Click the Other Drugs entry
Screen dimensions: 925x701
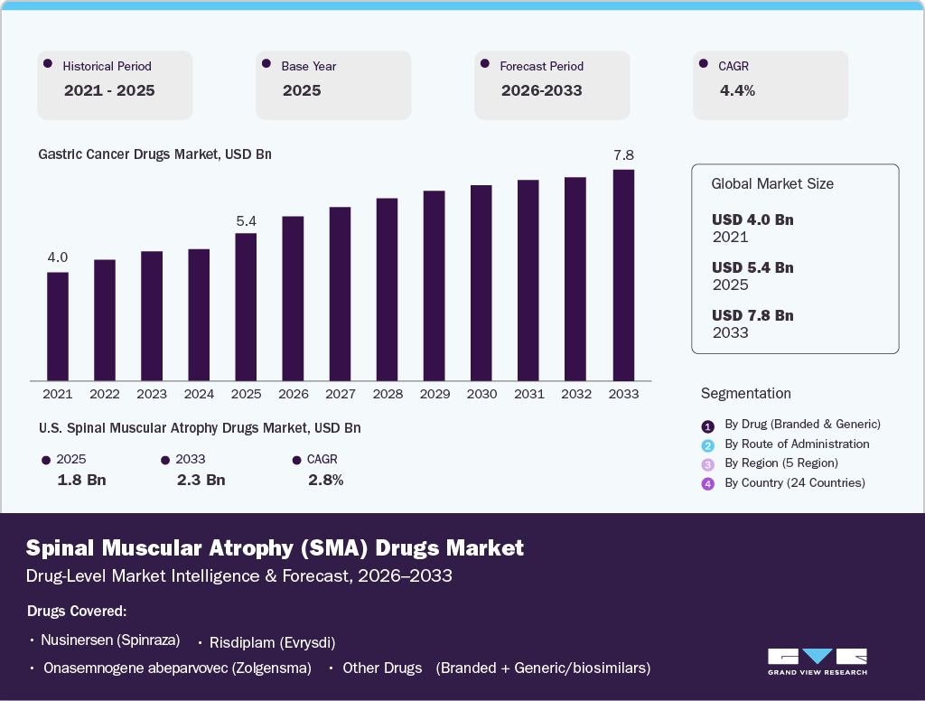coord(382,668)
